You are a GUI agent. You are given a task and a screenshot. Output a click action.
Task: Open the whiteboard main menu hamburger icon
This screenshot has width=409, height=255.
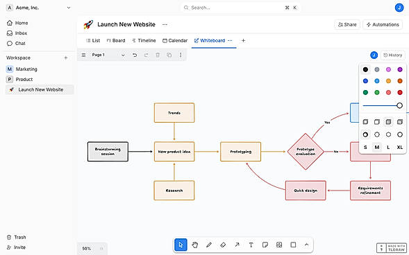[x=83, y=55]
